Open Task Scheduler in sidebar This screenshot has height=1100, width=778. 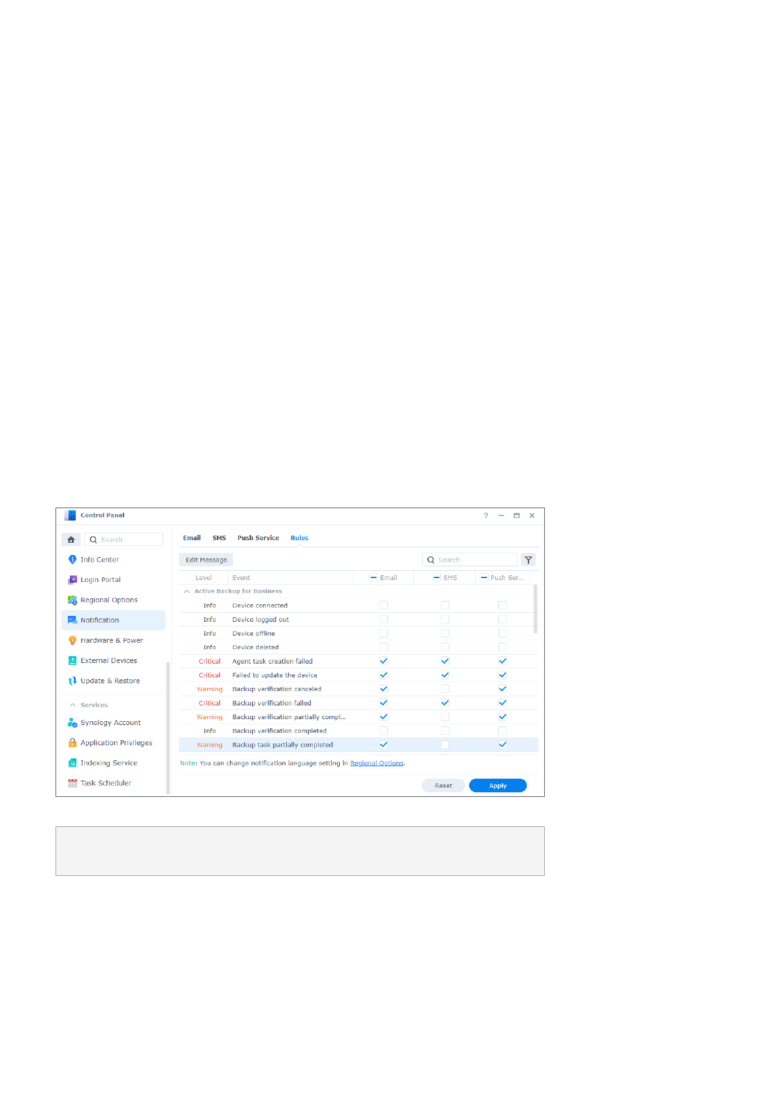click(x=105, y=783)
